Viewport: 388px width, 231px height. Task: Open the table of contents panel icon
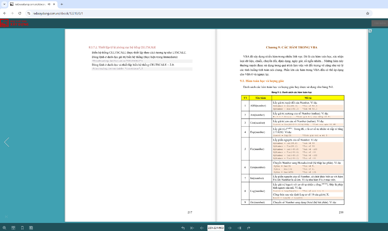[x=31, y=228]
